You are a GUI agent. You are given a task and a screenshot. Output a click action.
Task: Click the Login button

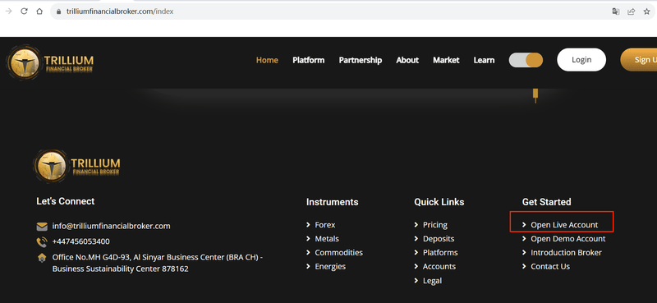coord(581,60)
